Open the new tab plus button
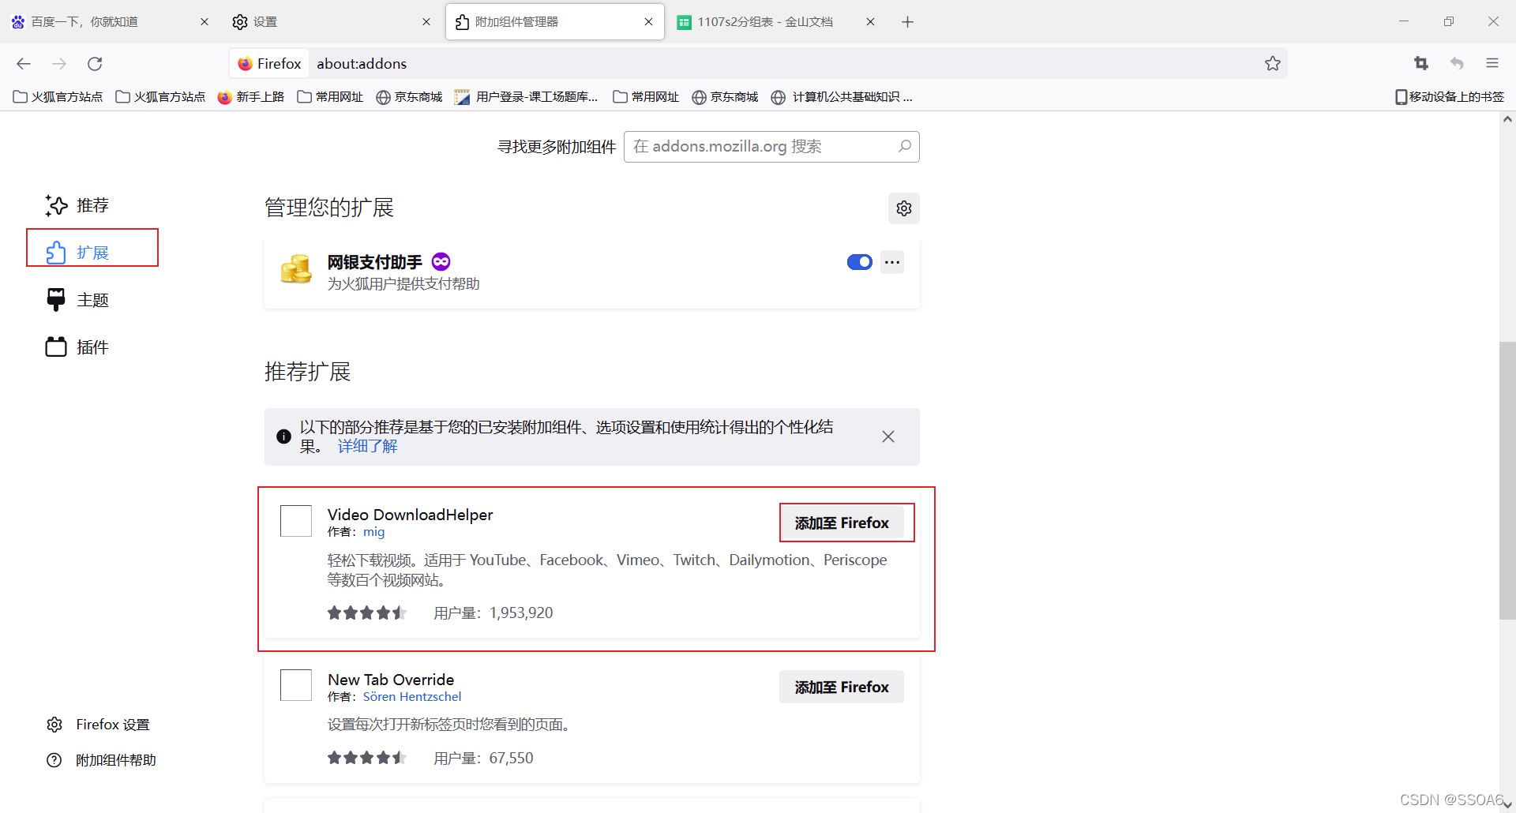This screenshot has height=813, width=1516. click(907, 22)
